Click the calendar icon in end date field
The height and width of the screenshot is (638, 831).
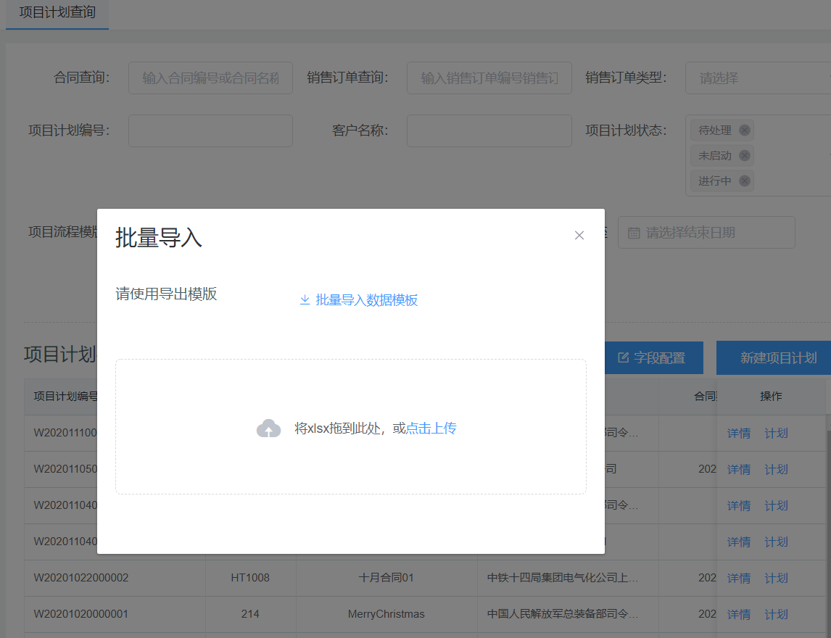tap(633, 233)
